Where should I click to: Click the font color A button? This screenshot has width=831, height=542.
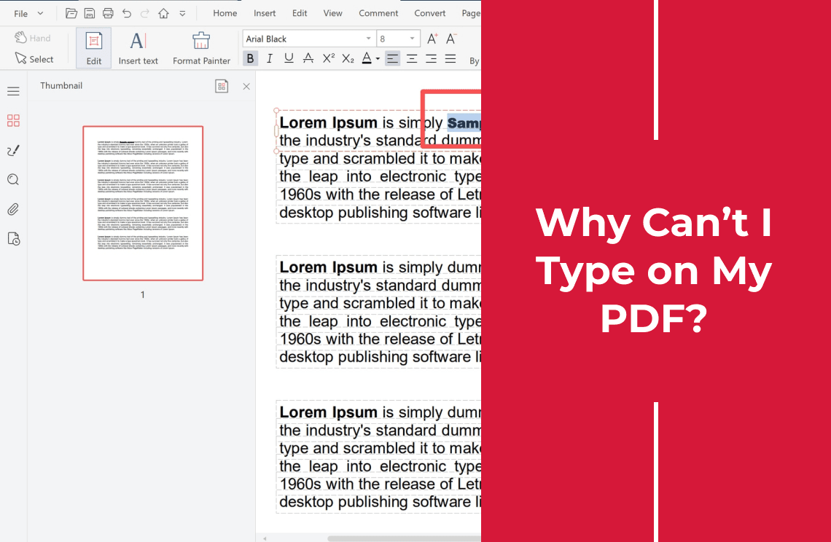[x=367, y=58]
